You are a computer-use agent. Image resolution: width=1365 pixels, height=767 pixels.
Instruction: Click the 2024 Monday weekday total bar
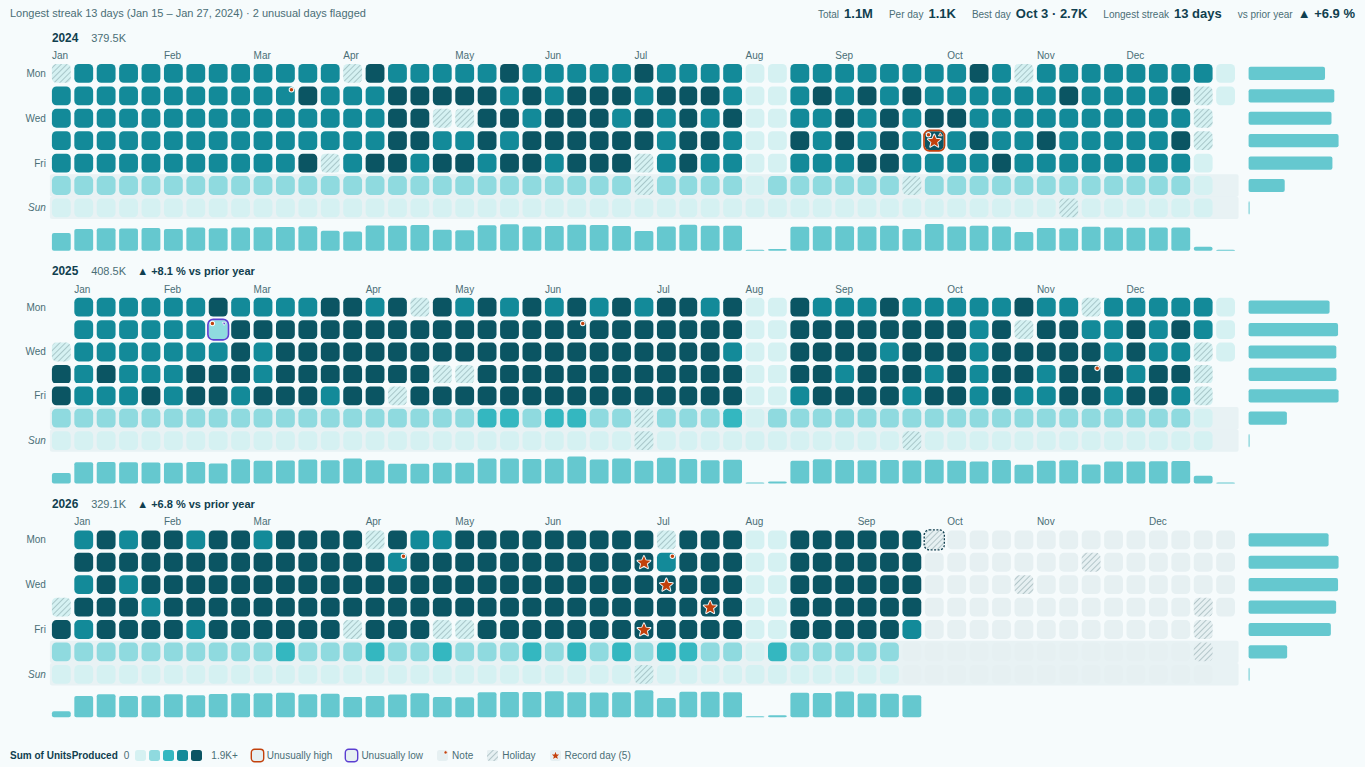tap(1287, 73)
